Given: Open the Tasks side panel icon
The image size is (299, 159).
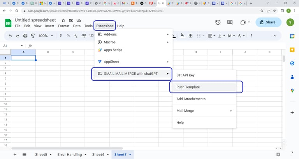Looking at the screenshot, I should pos(292,64).
